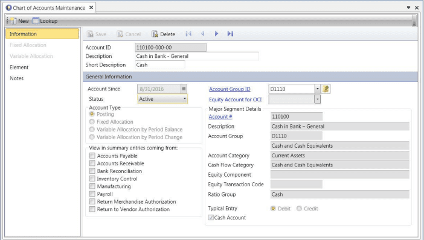The width and height of the screenshot is (424, 240).
Task: Select the Fixed Allocation sidebar item
Action: [28, 45]
